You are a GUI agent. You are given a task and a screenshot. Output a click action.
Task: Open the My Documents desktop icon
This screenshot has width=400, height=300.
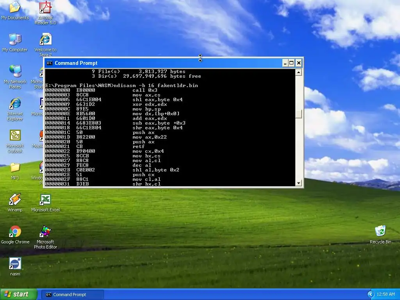pos(15,10)
